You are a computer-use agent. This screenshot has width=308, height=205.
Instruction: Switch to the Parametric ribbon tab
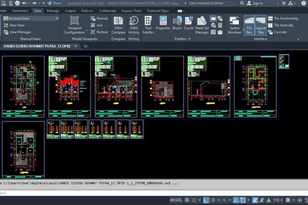click(20, 11)
